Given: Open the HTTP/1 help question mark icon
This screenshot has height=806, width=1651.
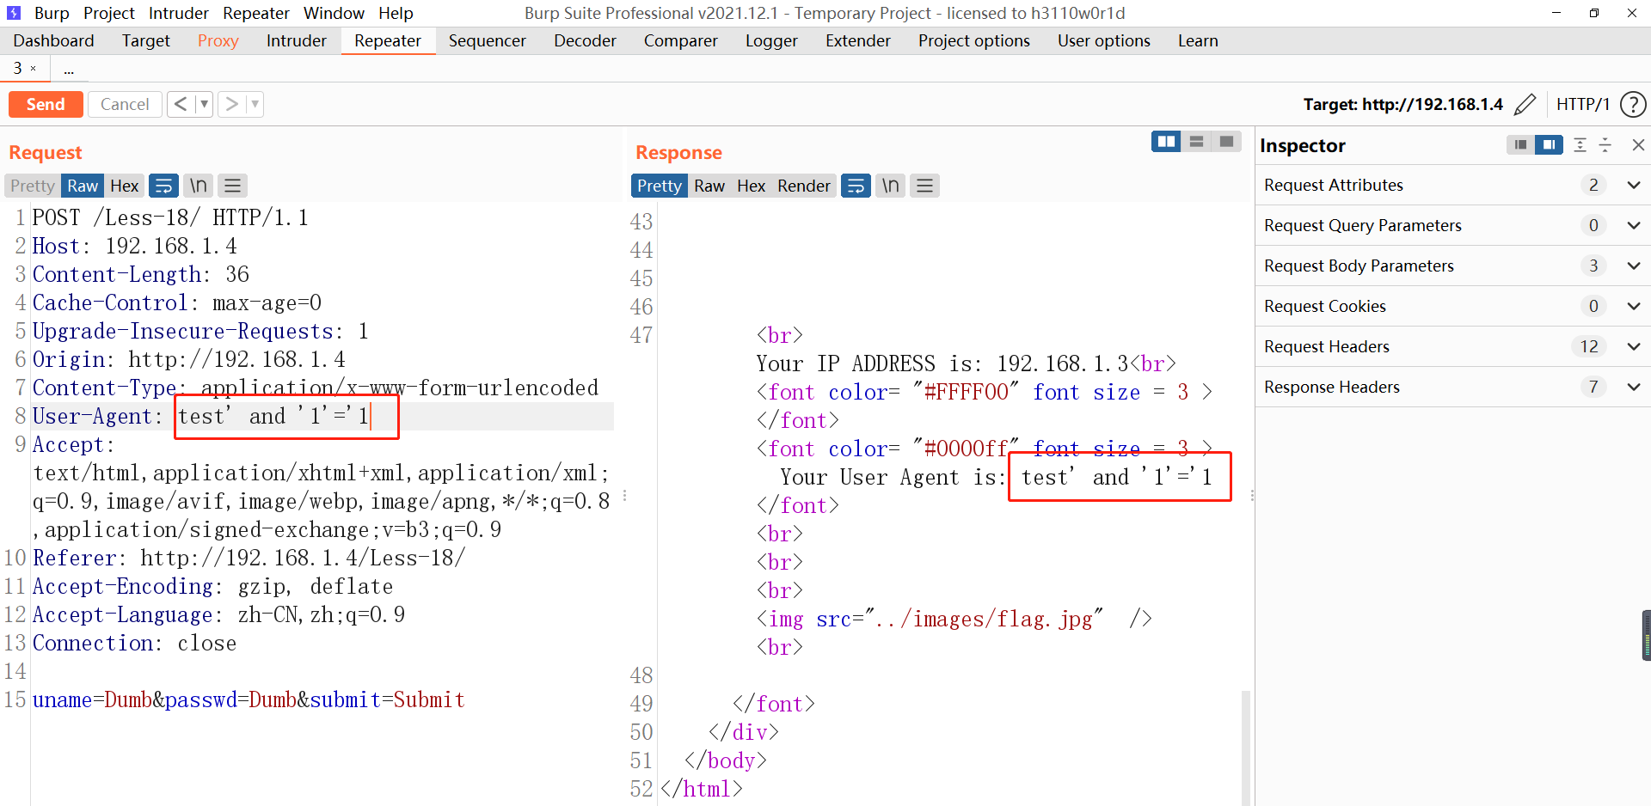Looking at the screenshot, I should coord(1633,104).
